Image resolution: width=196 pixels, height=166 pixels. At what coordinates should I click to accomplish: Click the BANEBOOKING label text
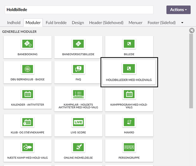tap(27, 54)
